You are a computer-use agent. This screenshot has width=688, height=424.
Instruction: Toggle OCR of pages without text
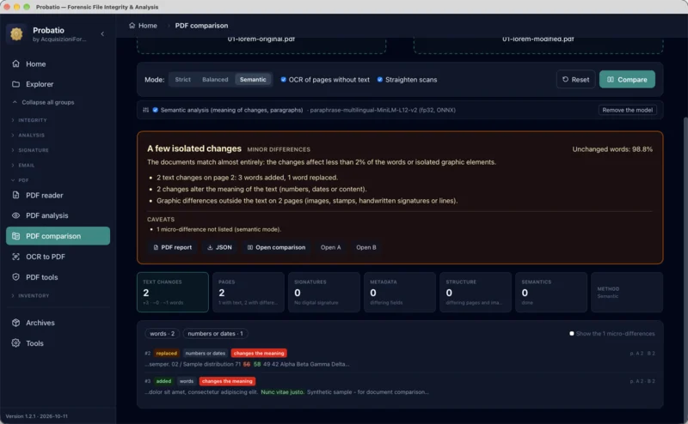coord(284,80)
